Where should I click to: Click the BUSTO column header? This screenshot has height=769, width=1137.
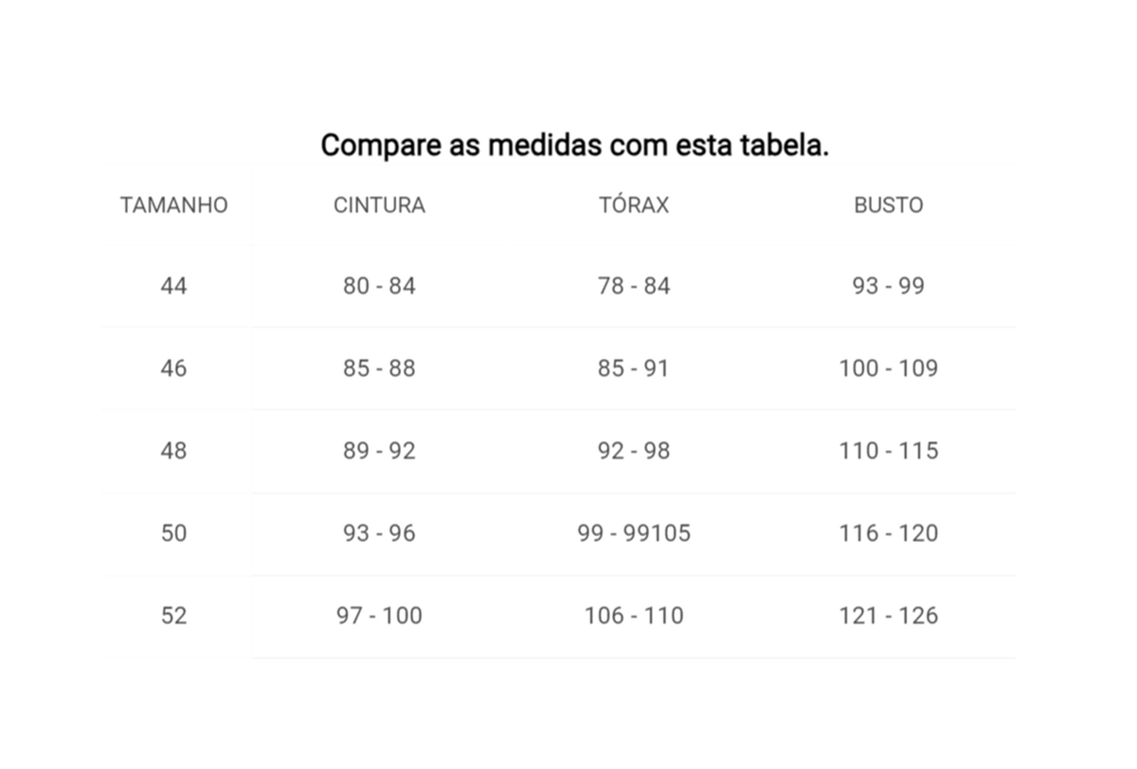tap(889, 205)
